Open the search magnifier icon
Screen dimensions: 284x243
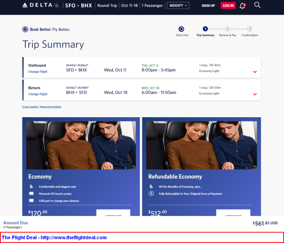[x=257, y=5]
